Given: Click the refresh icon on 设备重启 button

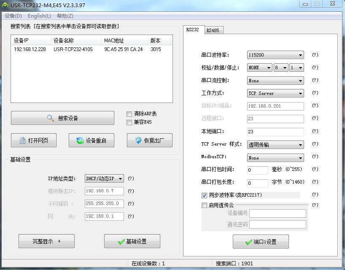Looking at the screenshot, I should tap(80, 140).
